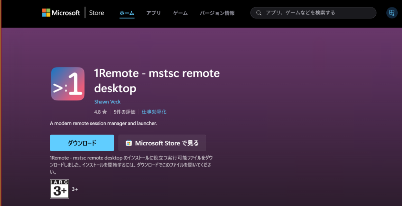Focus the アプリ、ゲームなどを検索する search field
The image size is (402, 206).
point(318,13)
